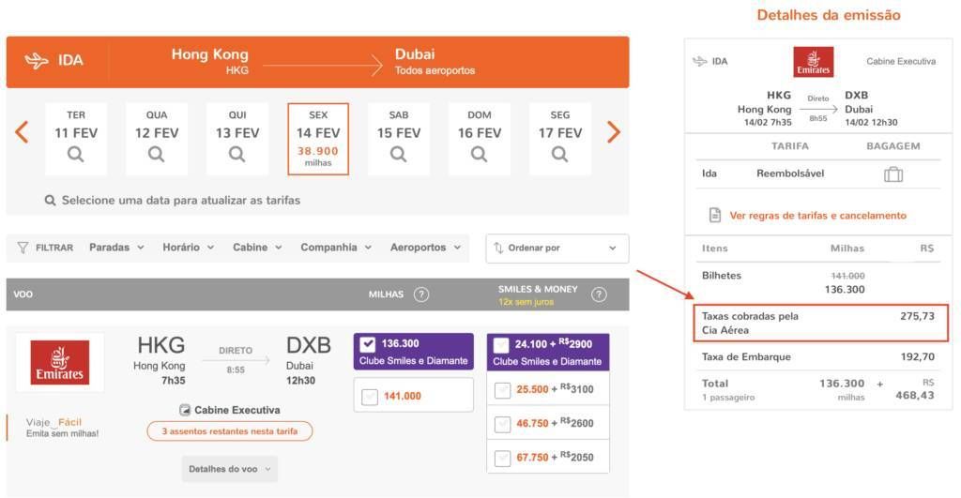Switch to the BAGAGEM tab

pos(893,145)
